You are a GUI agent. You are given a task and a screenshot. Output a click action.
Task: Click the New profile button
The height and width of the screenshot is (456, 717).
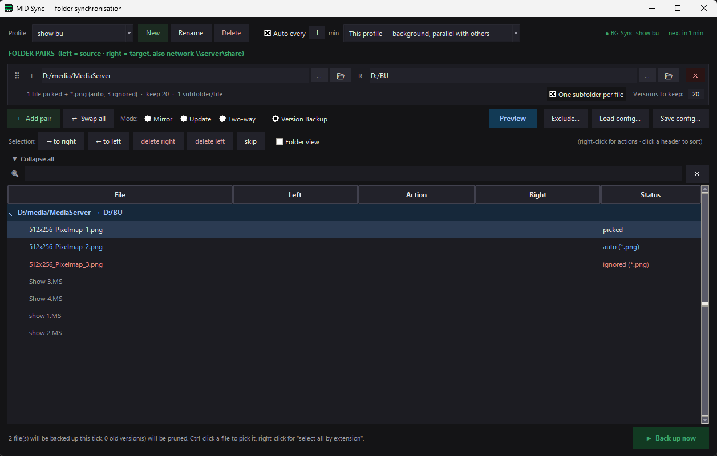tap(153, 33)
